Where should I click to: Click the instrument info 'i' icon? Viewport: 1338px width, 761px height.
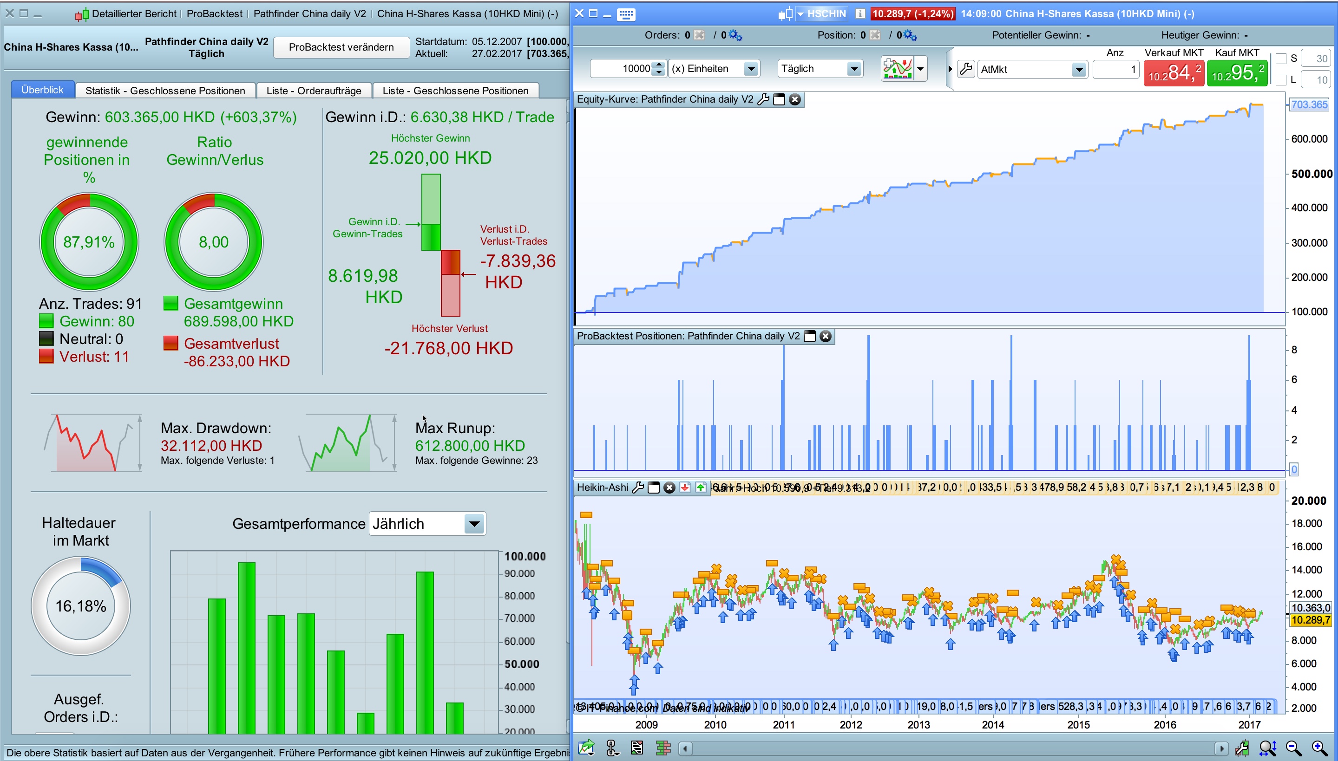pos(860,14)
